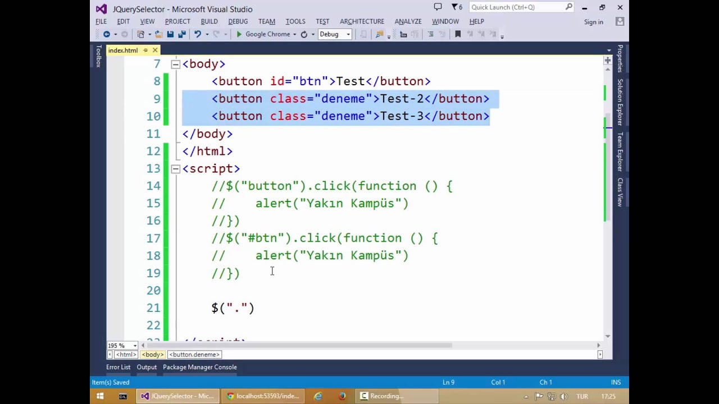Open the New Project dropdown arrow
This screenshot has height=404, width=719.
point(149,34)
